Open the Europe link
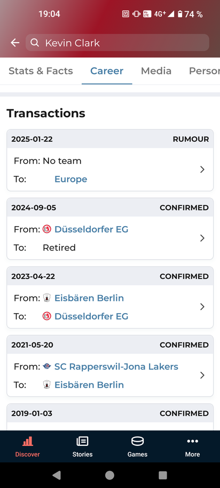Viewport: 220px width, 488px height. (70, 179)
